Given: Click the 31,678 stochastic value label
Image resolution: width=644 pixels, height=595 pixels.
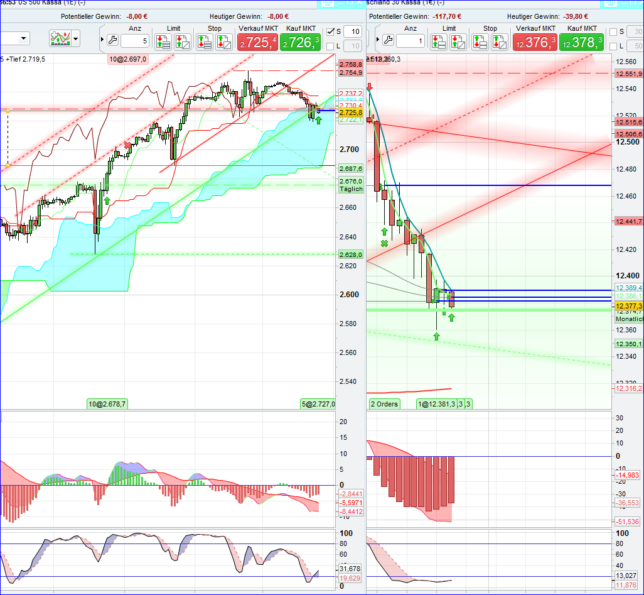Looking at the screenshot, I should (350, 569).
